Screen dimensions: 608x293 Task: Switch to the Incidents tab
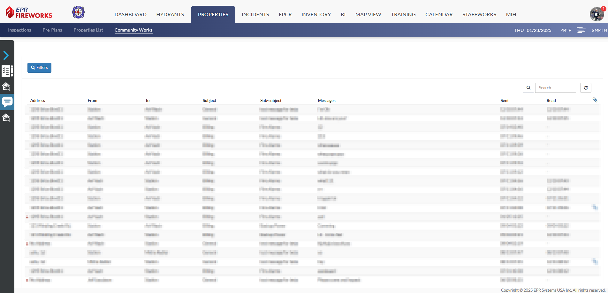(255, 15)
